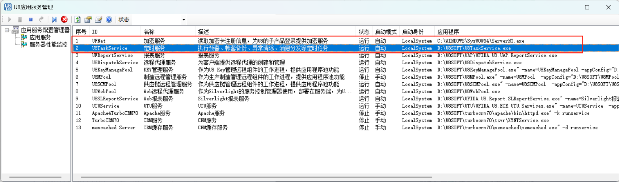Select the memcached Server row
This screenshot has height=182, width=619.
pyautogui.click(x=346, y=127)
